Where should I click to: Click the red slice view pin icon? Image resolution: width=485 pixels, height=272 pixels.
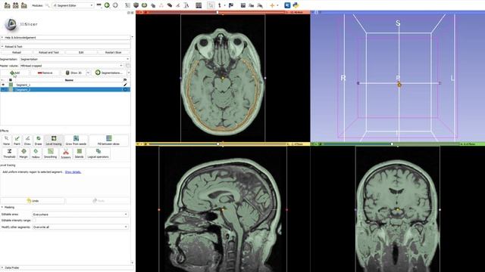point(138,12)
